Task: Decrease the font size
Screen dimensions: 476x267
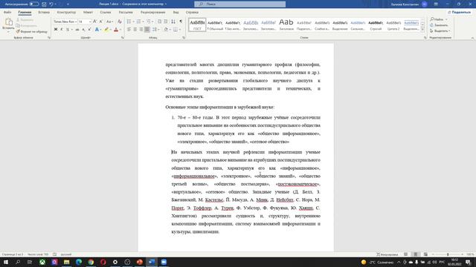Action: click(x=101, y=22)
